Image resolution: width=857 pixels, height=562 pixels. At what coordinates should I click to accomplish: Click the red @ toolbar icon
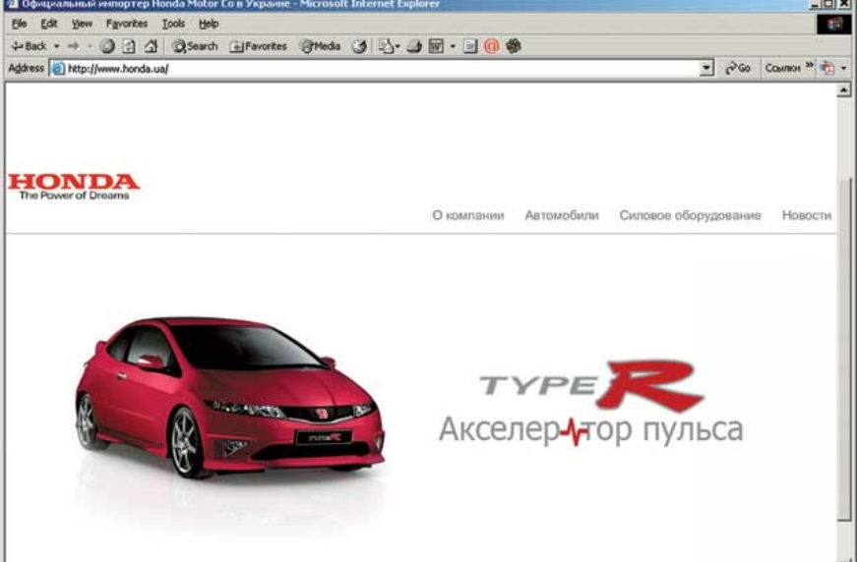coord(491,46)
